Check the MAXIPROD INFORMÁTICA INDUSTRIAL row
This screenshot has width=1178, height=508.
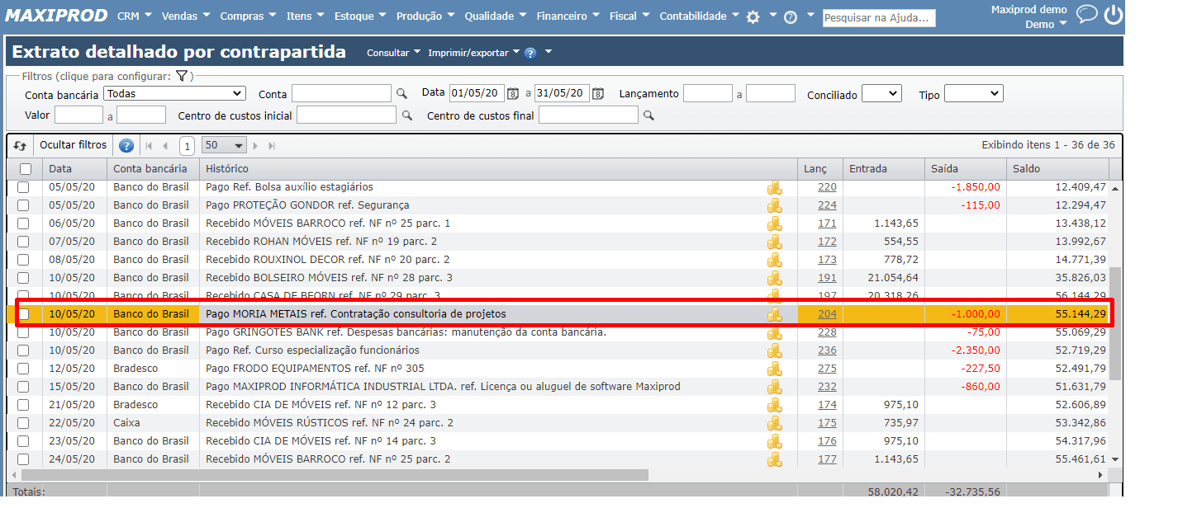(23, 387)
